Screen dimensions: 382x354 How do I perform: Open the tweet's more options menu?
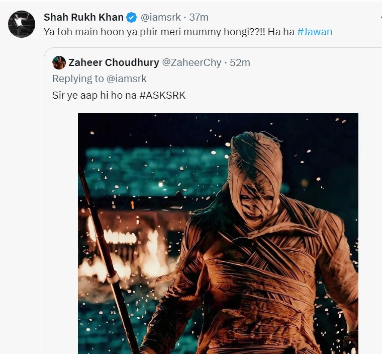pos(379,18)
